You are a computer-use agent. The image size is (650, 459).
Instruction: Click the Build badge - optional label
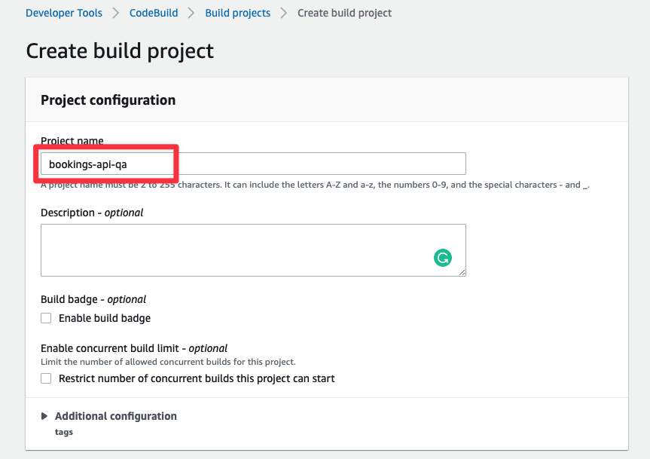click(93, 299)
